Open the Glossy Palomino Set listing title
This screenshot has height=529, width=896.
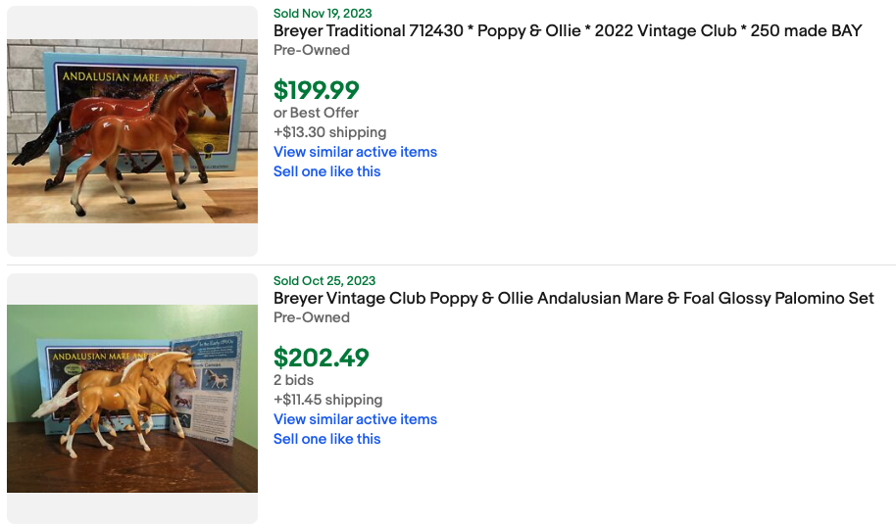pyautogui.click(x=573, y=299)
